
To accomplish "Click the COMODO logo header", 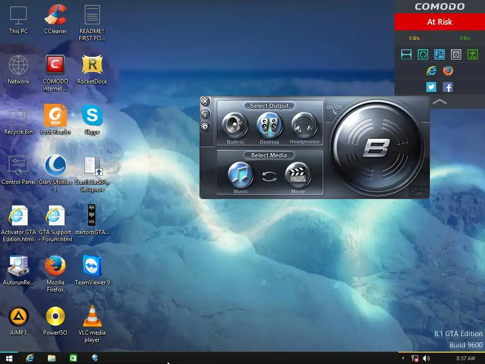I will [440, 7].
